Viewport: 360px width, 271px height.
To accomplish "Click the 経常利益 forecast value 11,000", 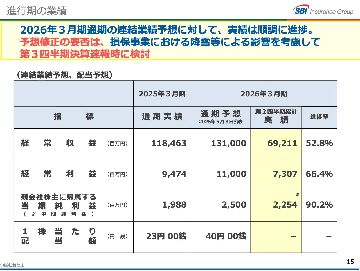I will click(x=231, y=174).
